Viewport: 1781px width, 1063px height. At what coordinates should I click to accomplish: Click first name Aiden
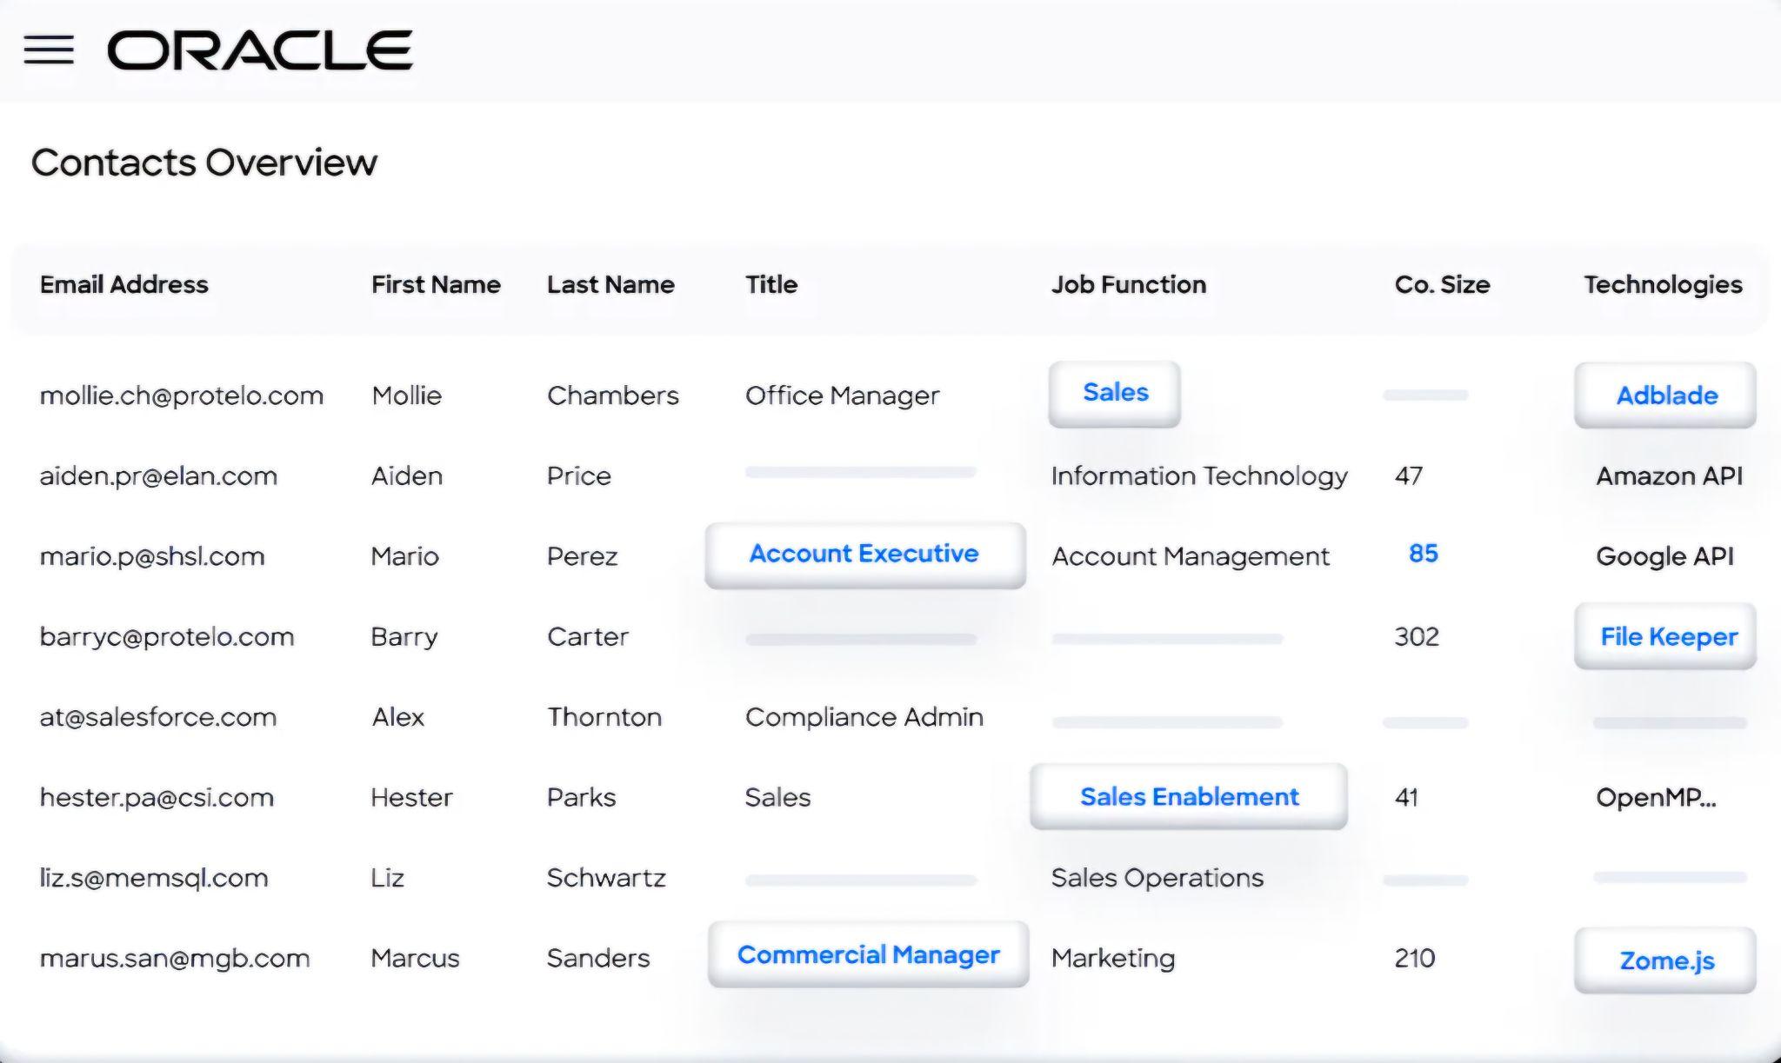tap(407, 476)
